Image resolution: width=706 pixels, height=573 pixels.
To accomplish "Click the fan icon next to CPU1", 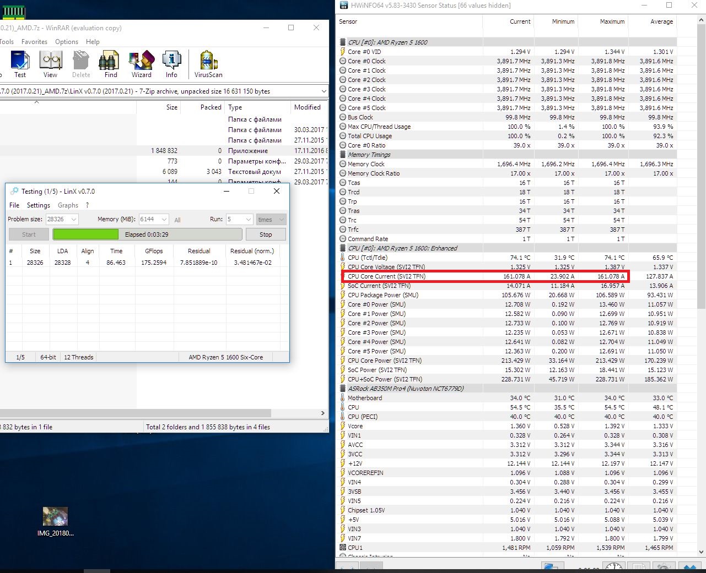I will click(x=343, y=548).
